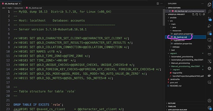Open the Accounts icon in activity bar

point(209,101)
